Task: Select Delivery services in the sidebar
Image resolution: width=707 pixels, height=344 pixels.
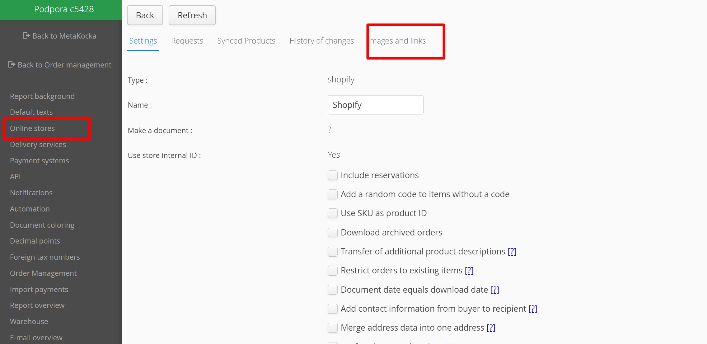Action: [38, 145]
